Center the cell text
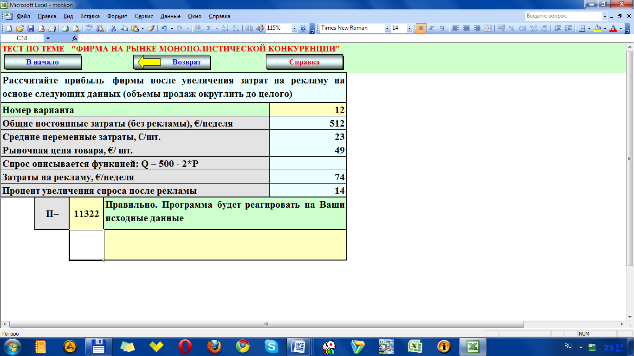This screenshot has height=356, width=634. tap(466, 28)
